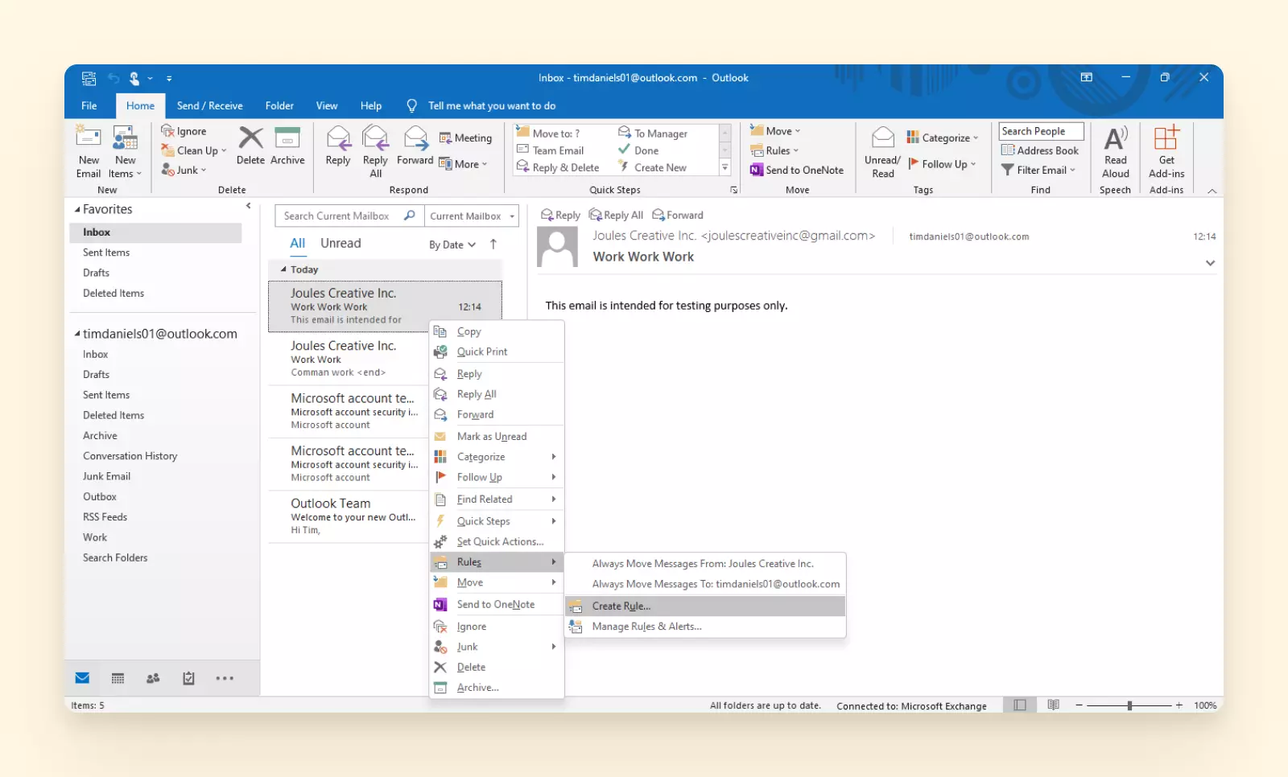Open the Tasks icon in the bottom navigation
Viewport: 1288px width, 777px height.
click(x=188, y=678)
